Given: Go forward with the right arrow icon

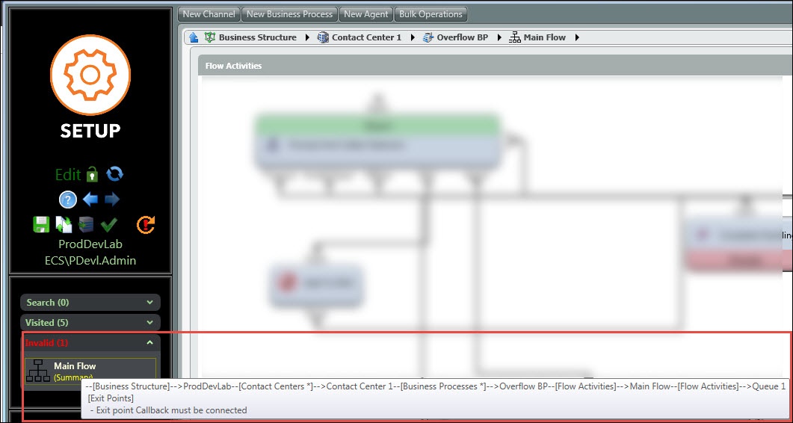Looking at the screenshot, I should tap(112, 200).
